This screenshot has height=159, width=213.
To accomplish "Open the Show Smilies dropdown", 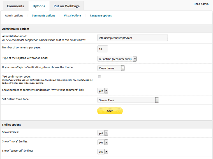I will pos(103,133).
